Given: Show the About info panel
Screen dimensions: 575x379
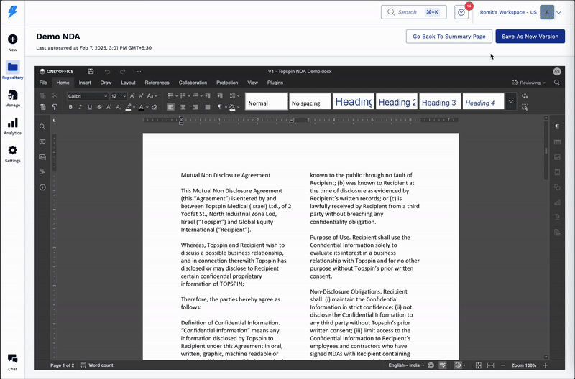Looking at the screenshot, I should click(42, 187).
